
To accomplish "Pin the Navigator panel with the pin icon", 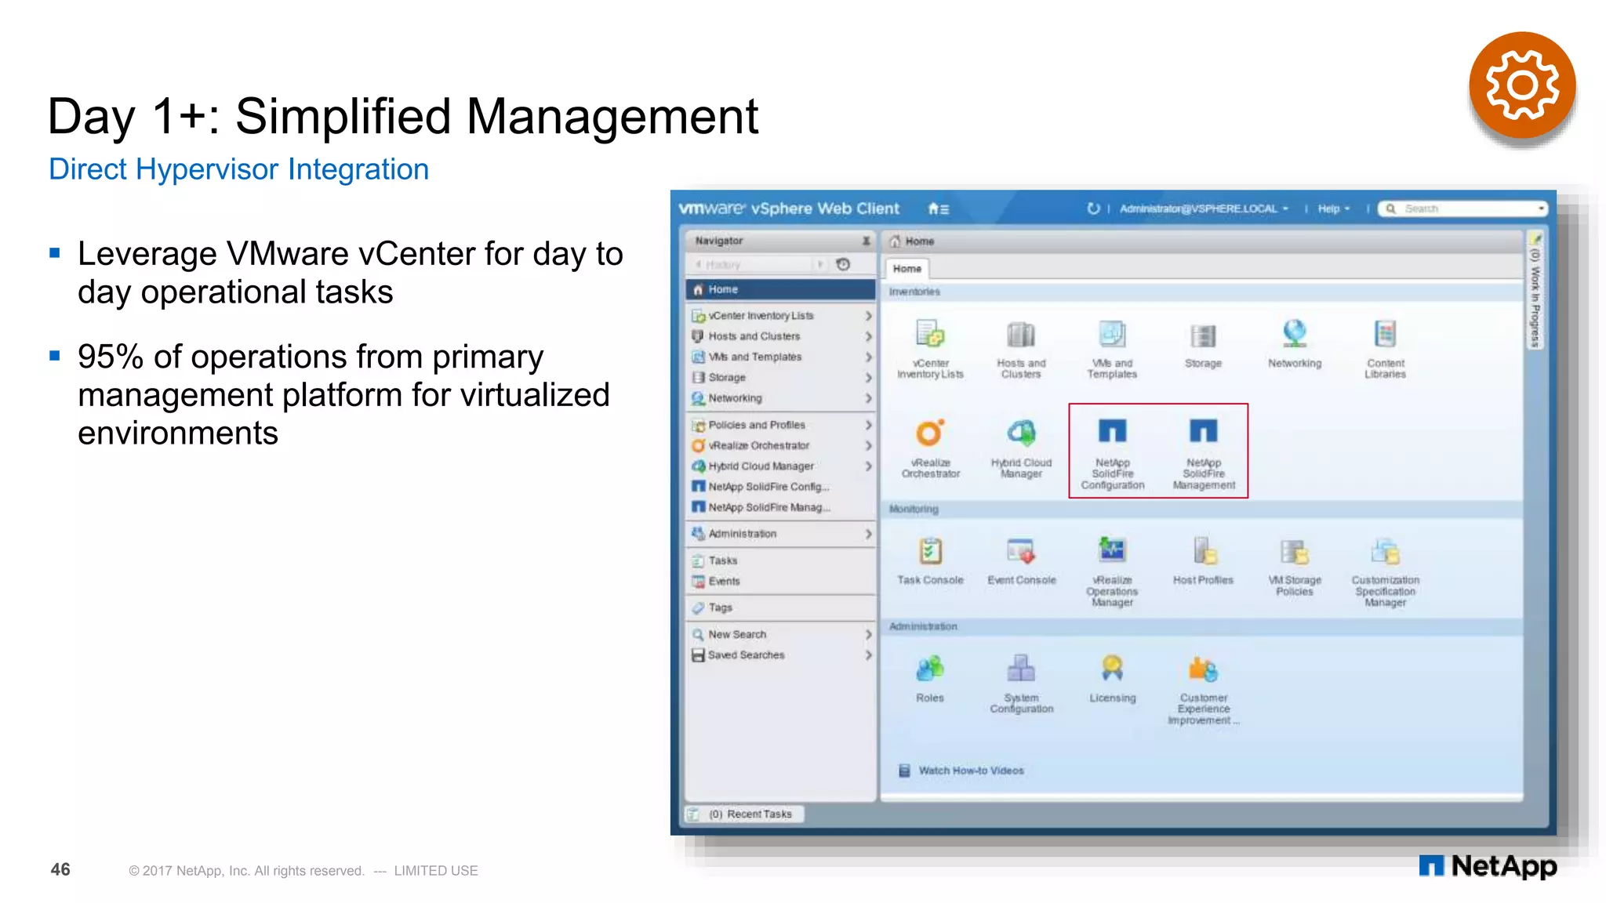I will click(866, 241).
